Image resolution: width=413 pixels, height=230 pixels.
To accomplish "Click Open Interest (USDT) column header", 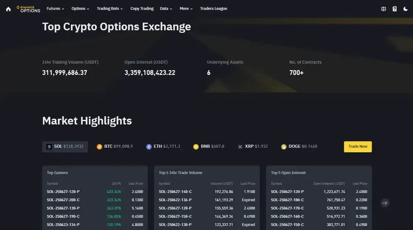I will (x=329, y=184).
